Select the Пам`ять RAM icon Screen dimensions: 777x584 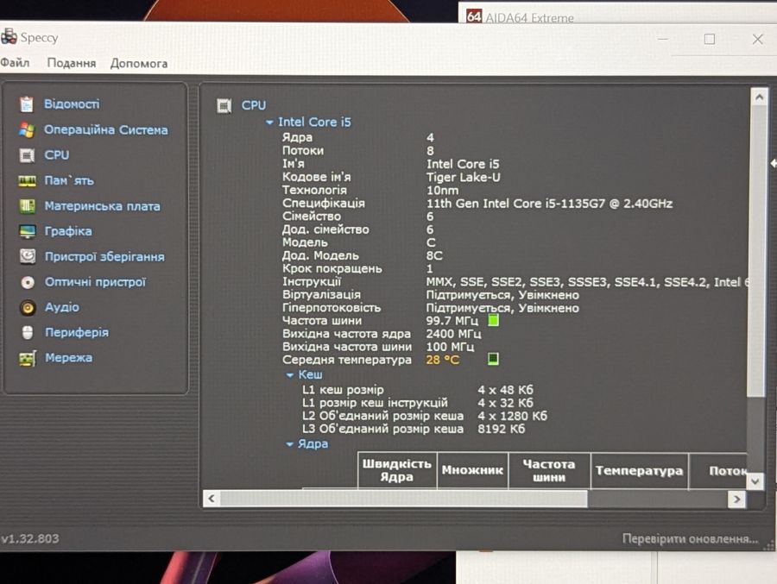pyautogui.click(x=27, y=181)
